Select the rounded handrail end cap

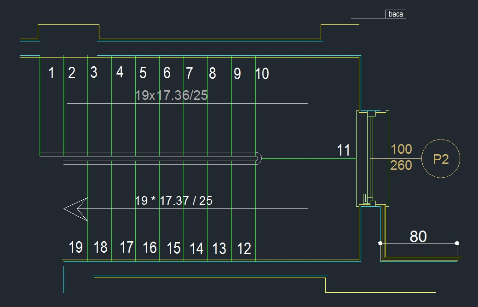pyautogui.click(x=258, y=158)
